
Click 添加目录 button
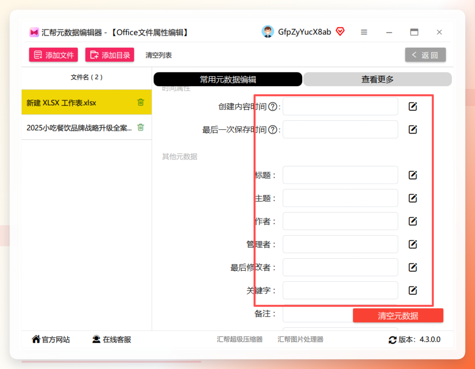(110, 55)
